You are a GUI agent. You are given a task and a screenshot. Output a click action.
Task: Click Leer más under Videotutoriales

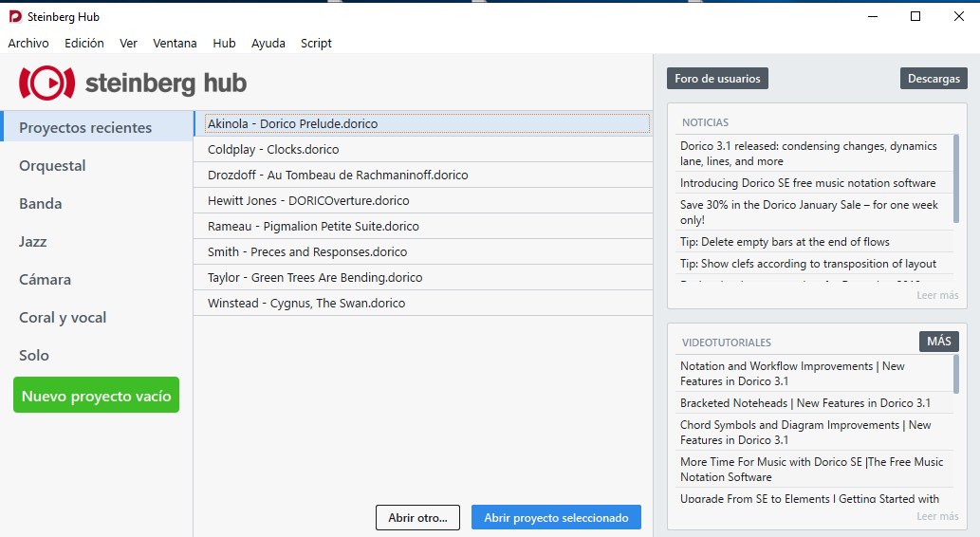click(937, 516)
